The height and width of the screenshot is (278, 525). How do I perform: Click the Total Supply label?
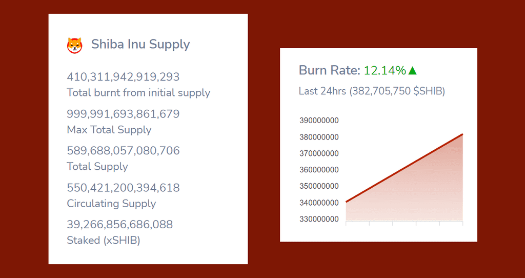97,167
